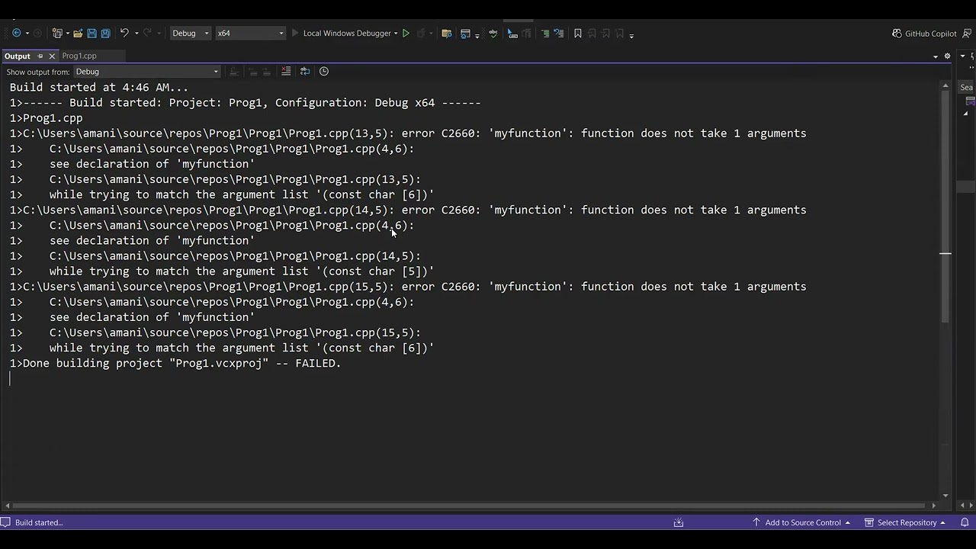Open the Find in Files icon
Viewport: 976px width, 549px height.
(x=447, y=34)
